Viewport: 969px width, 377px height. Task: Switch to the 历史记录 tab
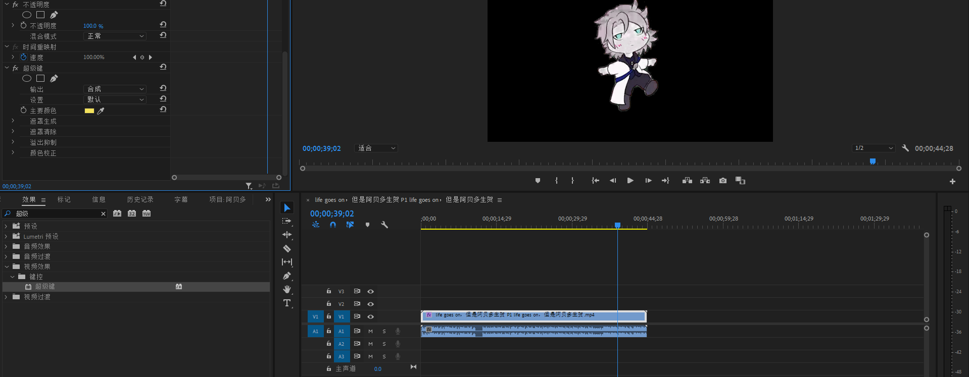pyautogui.click(x=140, y=199)
